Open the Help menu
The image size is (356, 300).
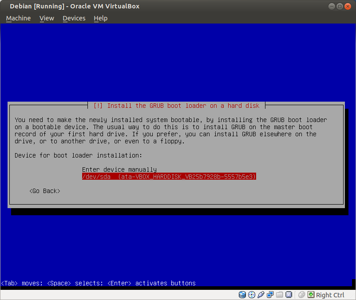tap(101, 18)
